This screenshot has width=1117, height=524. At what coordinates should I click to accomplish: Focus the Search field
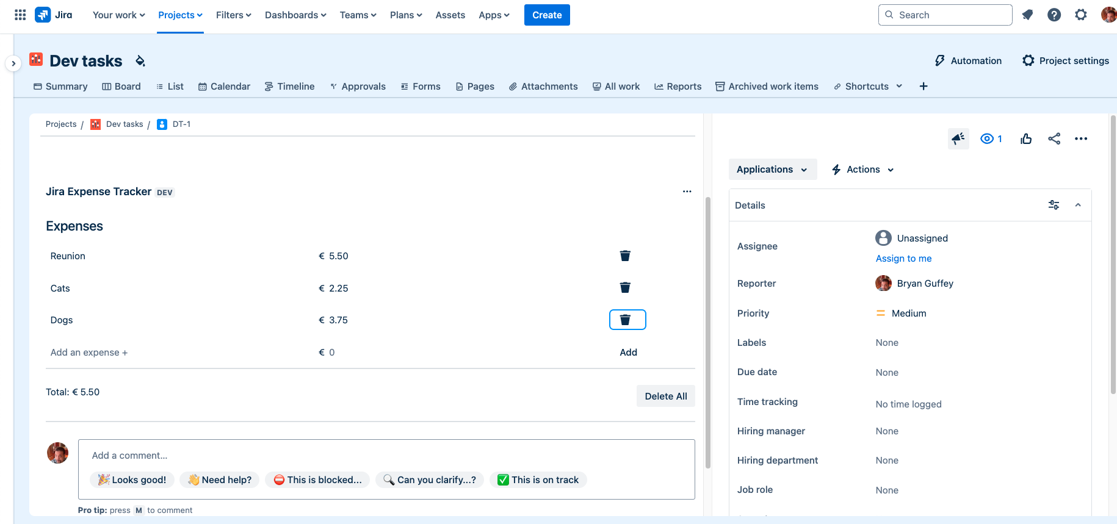[945, 15]
